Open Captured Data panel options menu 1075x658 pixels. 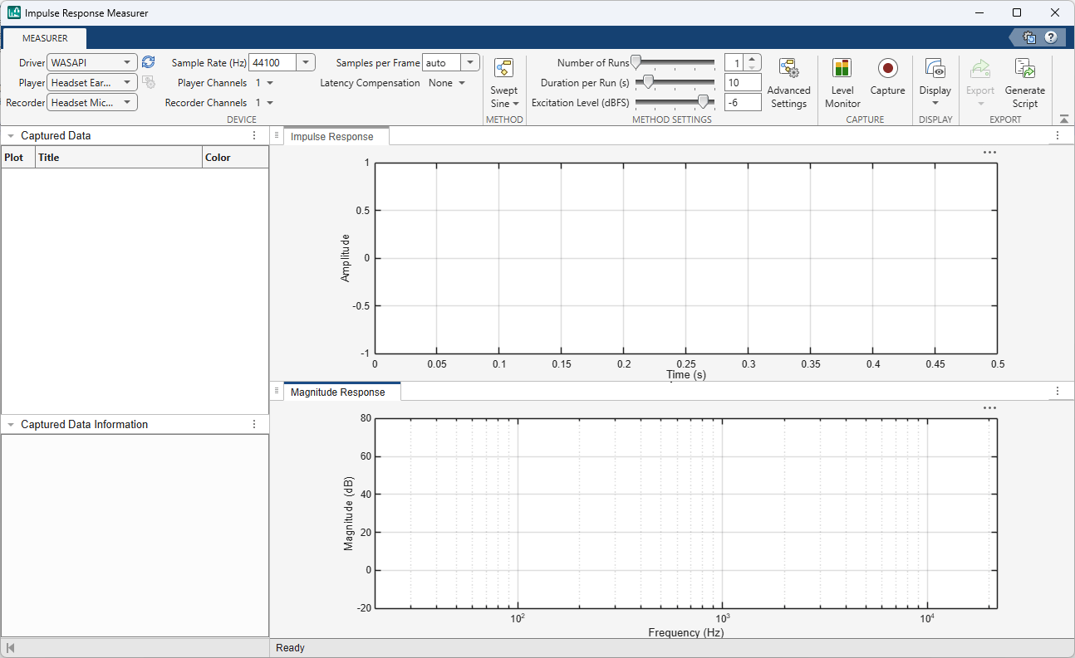pos(254,135)
